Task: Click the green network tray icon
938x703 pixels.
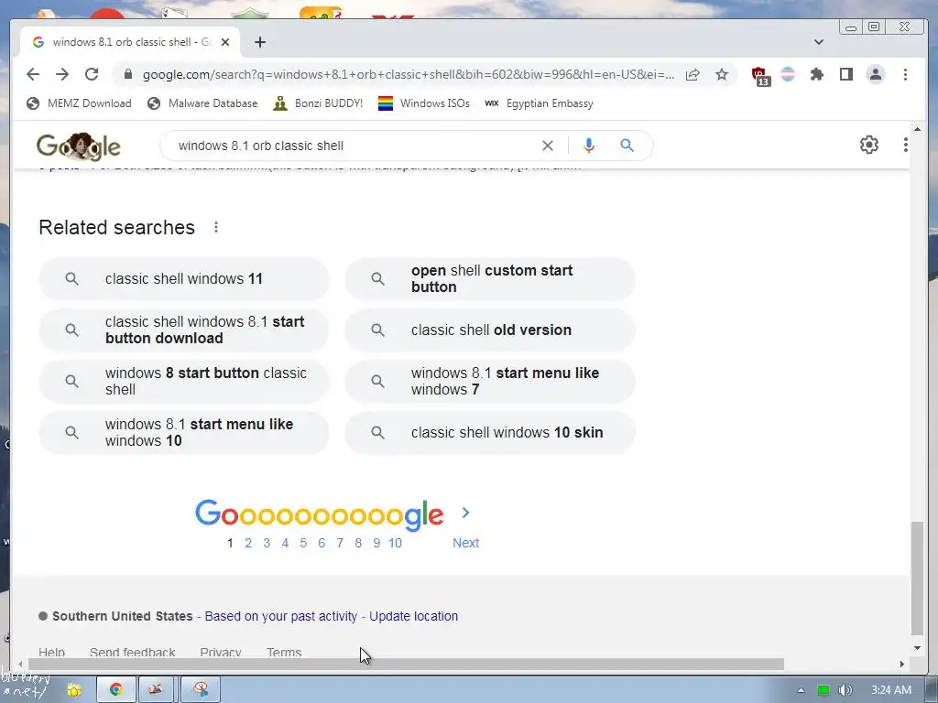Action: (x=823, y=690)
